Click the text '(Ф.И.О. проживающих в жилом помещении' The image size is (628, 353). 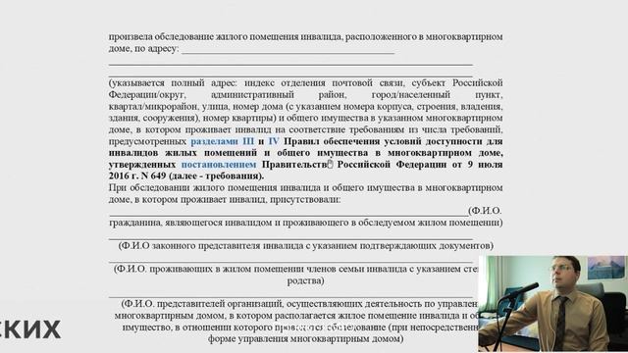click(211, 269)
